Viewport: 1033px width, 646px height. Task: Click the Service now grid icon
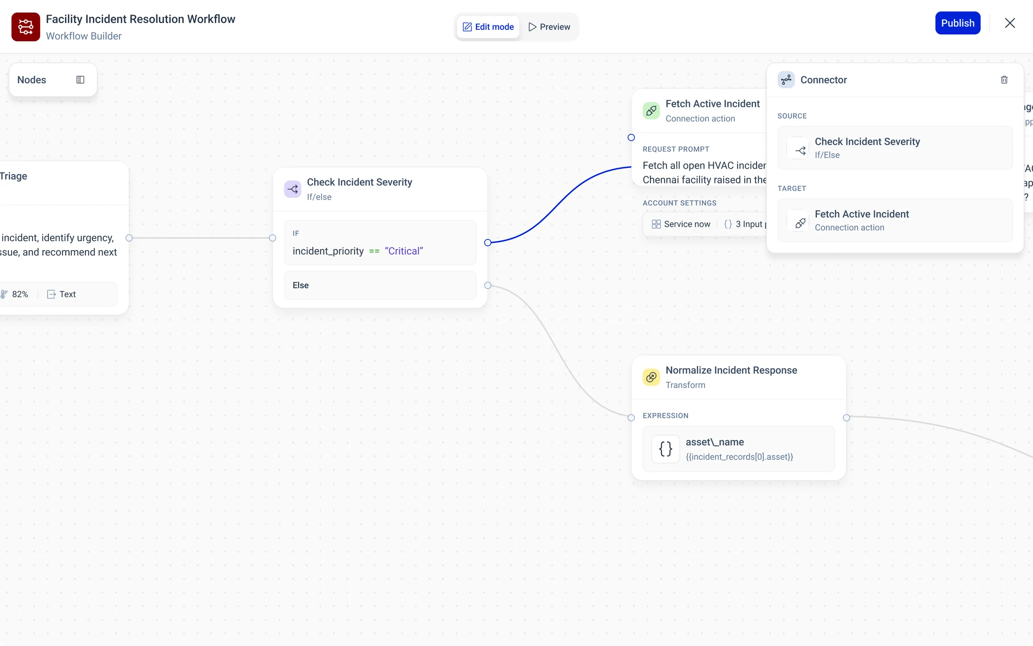pyautogui.click(x=656, y=224)
